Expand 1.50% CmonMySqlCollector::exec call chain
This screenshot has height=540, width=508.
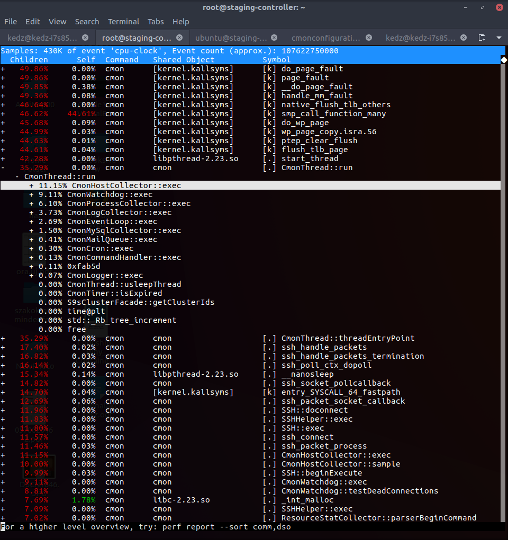pos(31,230)
